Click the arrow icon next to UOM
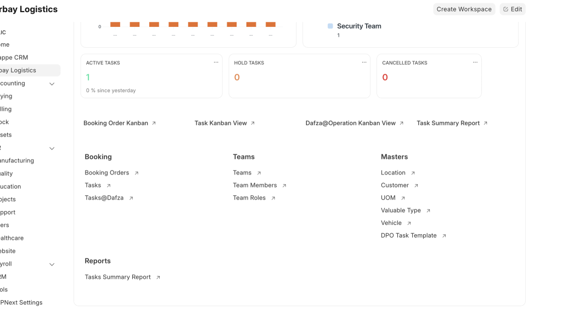The width and height of the screenshot is (562, 310). click(x=403, y=198)
